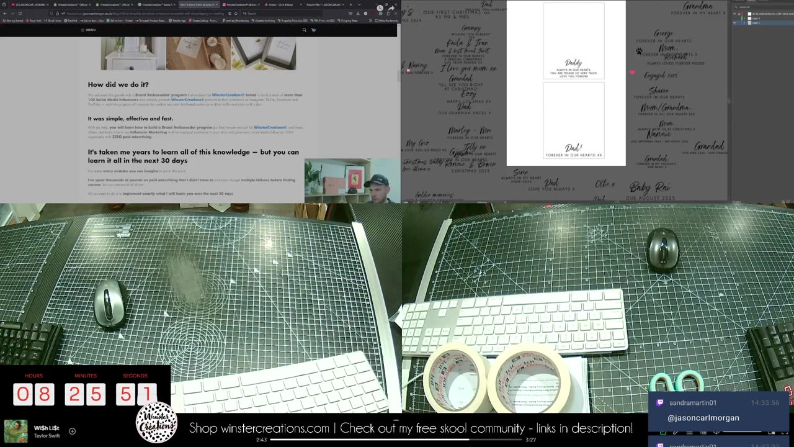Screen dimensions: 794x447
Task: Click the @jasoncarlmorgan chat message
Action: (703, 418)
